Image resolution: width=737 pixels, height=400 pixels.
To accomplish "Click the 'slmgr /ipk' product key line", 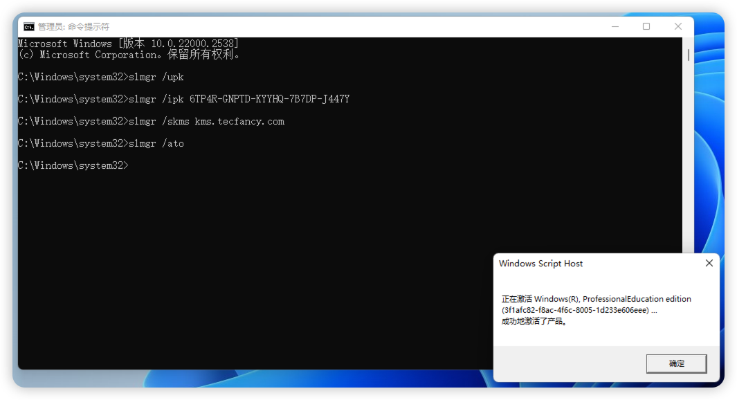I will click(184, 99).
